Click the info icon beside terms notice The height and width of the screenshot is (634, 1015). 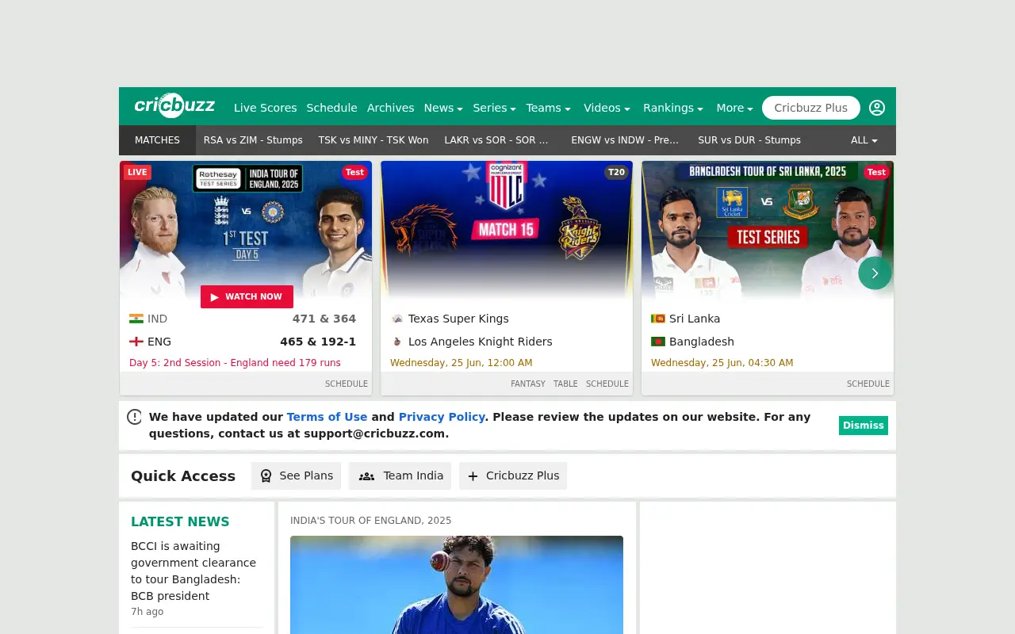[135, 417]
